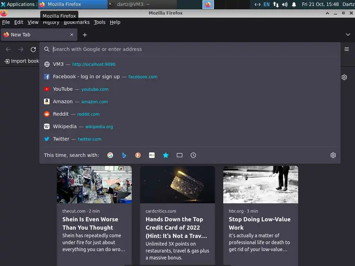This screenshot has width=355, height=266.
Task: Open amazon.com suggestion link
Action: 95,101
